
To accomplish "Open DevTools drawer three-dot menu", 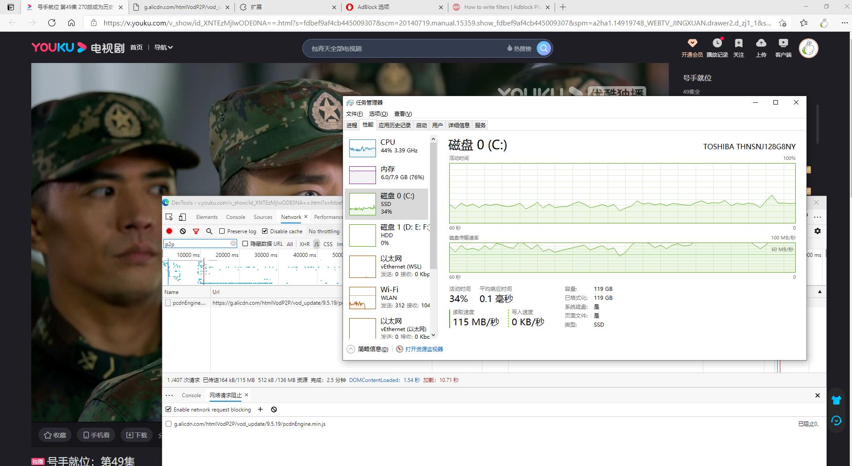I will 169,395.
